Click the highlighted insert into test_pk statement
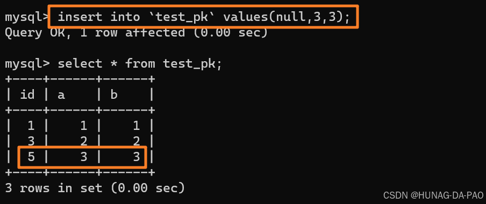486x204 pixels. (203, 17)
